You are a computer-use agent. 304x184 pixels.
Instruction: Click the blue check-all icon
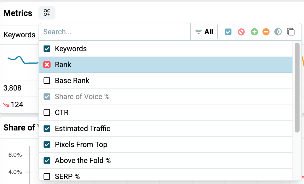click(x=228, y=32)
